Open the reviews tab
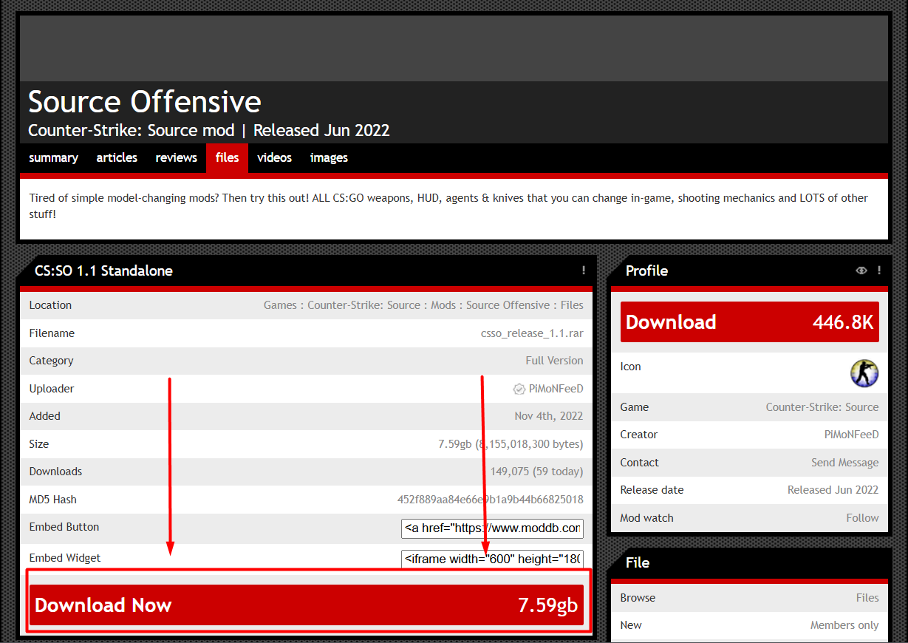This screenshot has width=908, height=643. click(176, 157)
